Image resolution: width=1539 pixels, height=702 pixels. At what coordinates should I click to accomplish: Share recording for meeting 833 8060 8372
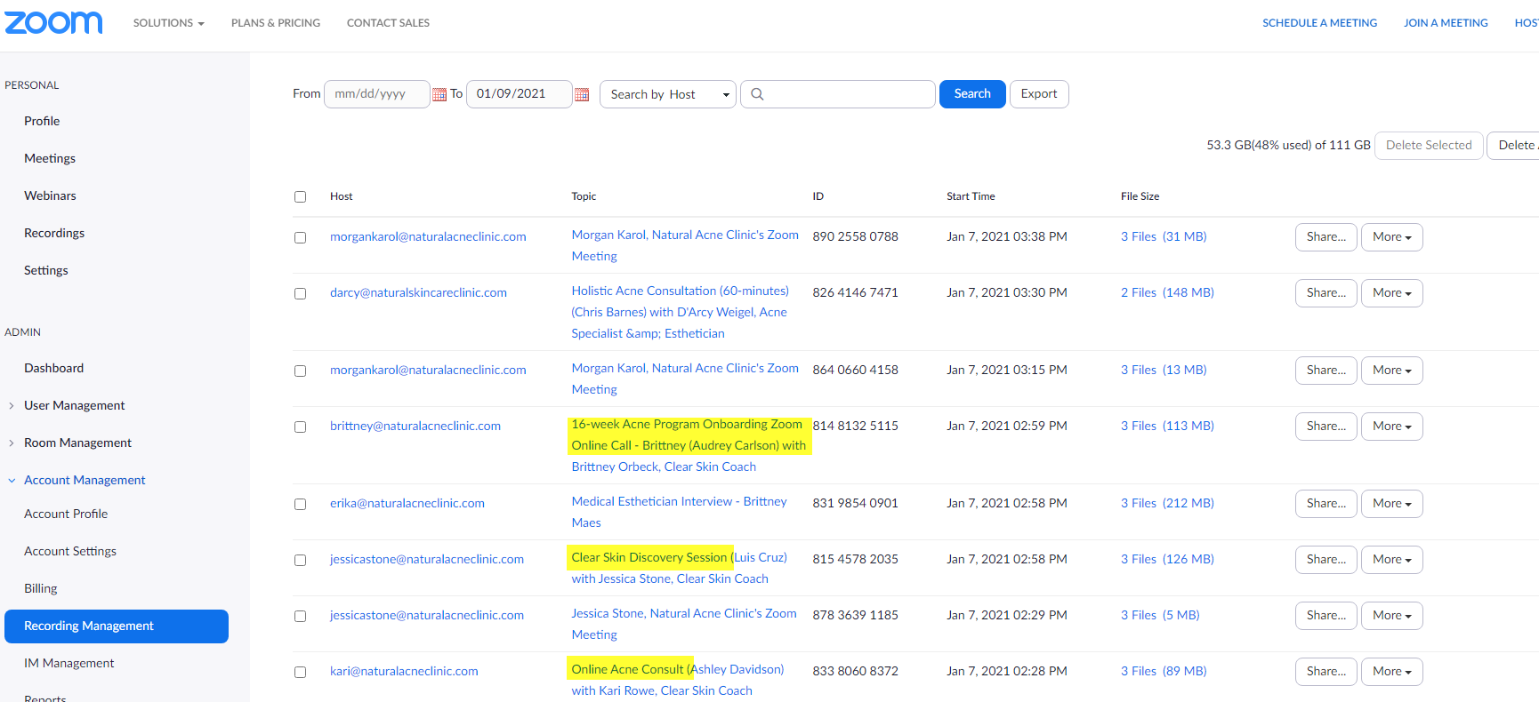point(1325,672)
